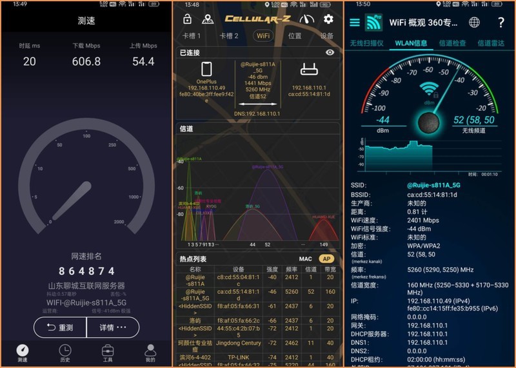Open the globe icon in WiFi 概观 360
Image resolution: width=516 pixels, height=368 pixels.
point(474,23)
